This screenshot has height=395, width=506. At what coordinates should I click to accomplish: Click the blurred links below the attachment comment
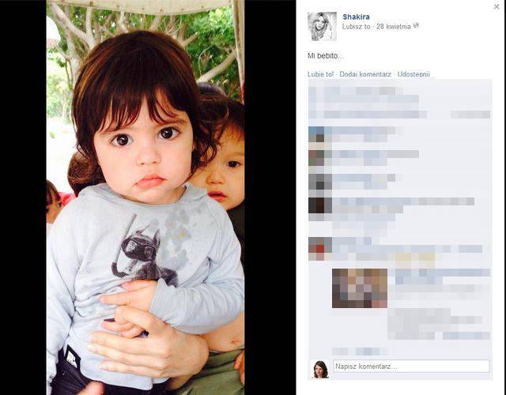tap(360, 351)
